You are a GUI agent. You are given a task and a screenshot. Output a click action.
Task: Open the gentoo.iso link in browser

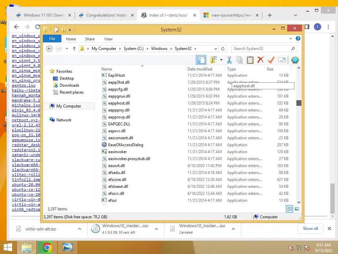click(24, 85)
